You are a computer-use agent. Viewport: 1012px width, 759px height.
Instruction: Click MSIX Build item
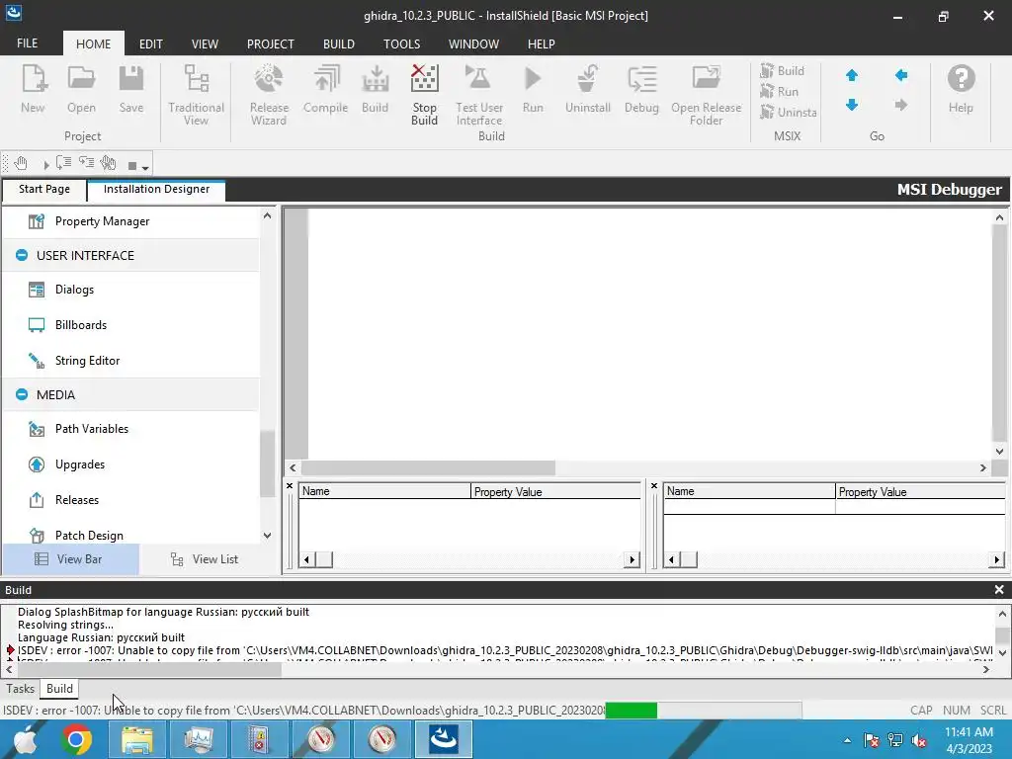(x=783, y=71)
